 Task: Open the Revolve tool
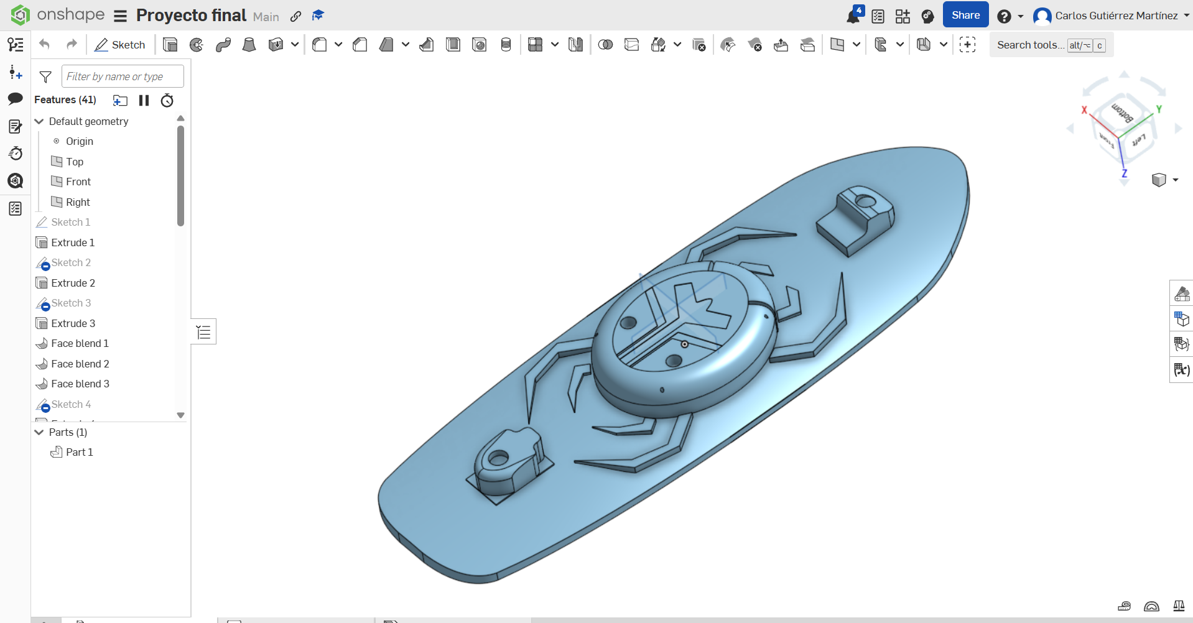click(197, 45)
